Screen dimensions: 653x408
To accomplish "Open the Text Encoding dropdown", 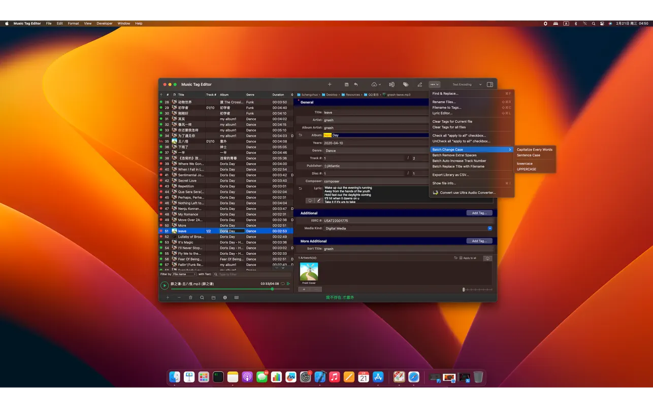I will click(467, 85).
